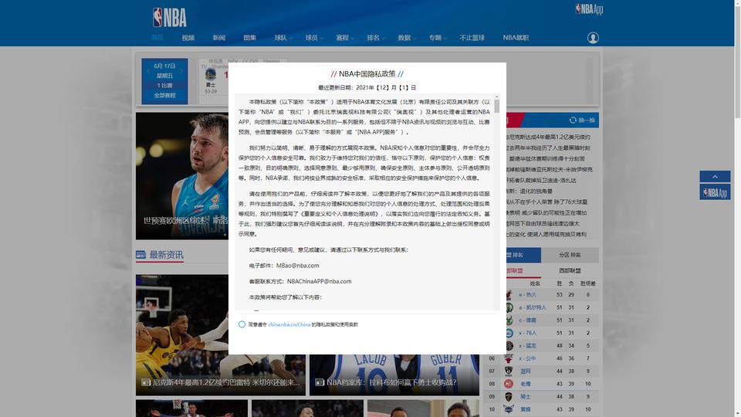741x417 pixels.
Task: Click the 凯尔特人 team logo in standings
Action: click(509, 307)
